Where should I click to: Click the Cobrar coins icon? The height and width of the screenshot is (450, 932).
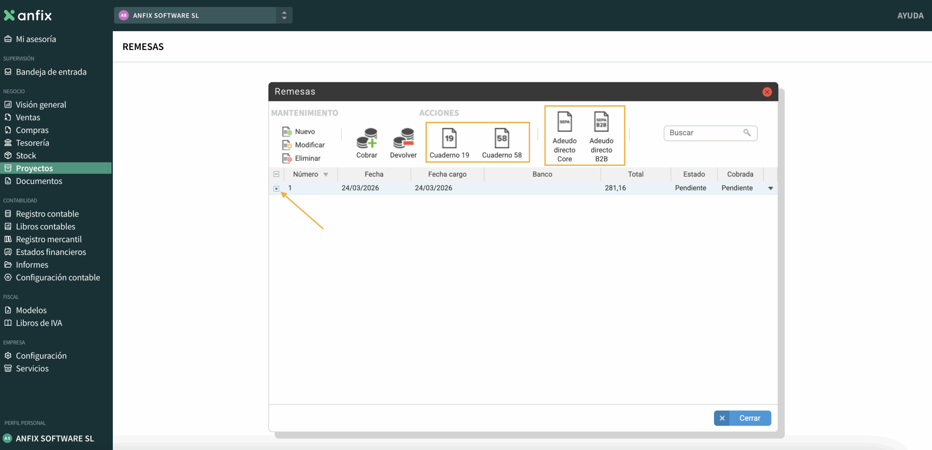click(x=367, y=138)
